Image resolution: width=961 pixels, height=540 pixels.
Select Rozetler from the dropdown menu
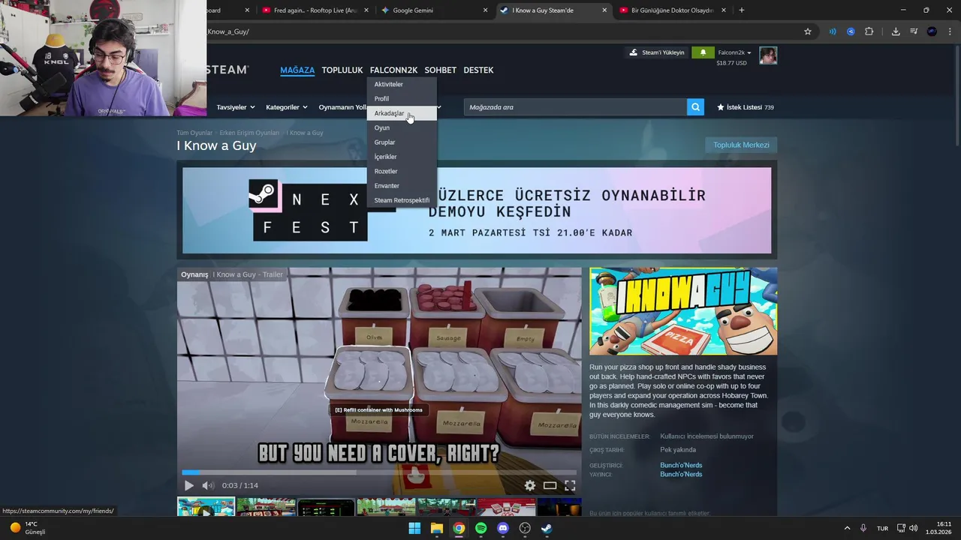402,171
